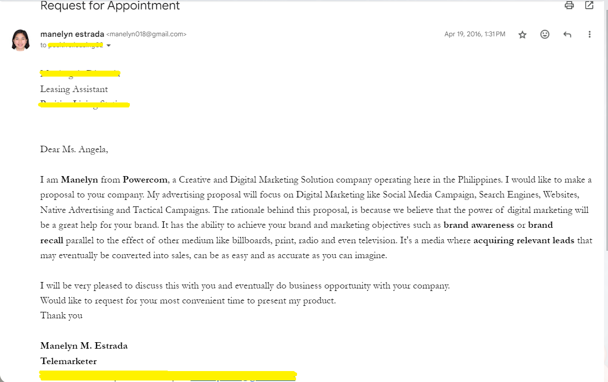Click the manelyn018@gmail.com email address
Screen dimensions: 608x382
146,34
